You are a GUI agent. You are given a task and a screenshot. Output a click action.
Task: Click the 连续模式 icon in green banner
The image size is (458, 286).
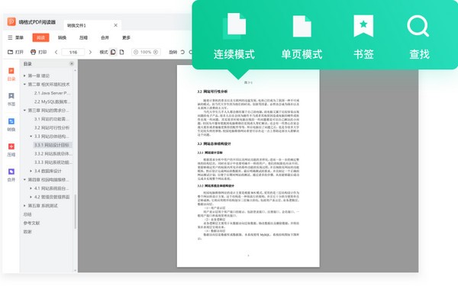(x=234, y=26)
